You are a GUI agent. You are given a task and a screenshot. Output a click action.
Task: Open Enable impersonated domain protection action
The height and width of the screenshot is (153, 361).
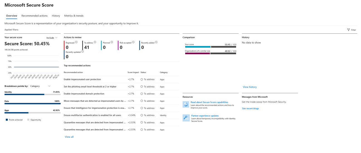point(84,94)
